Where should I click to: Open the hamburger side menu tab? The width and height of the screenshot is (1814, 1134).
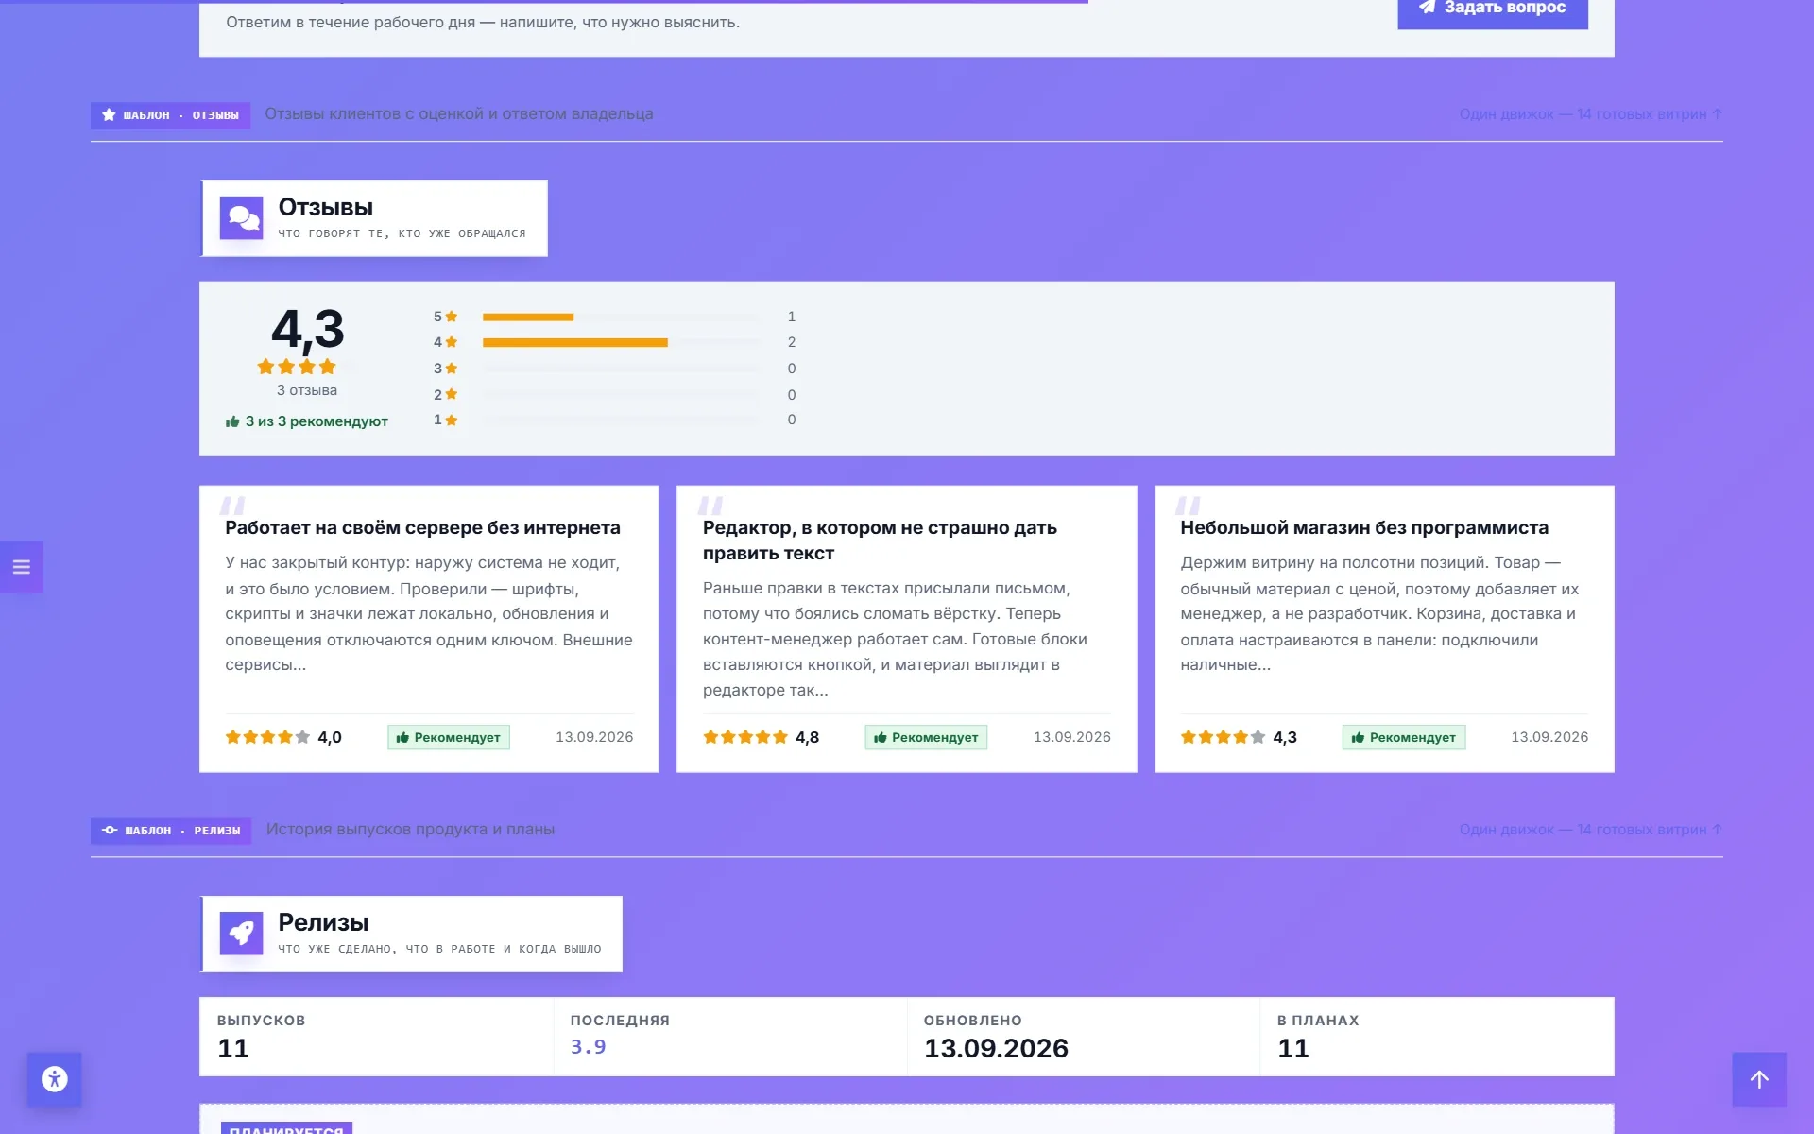point(21,567)
